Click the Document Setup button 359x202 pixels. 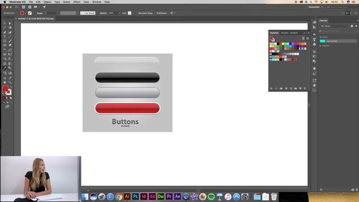[x=145, y=13]
